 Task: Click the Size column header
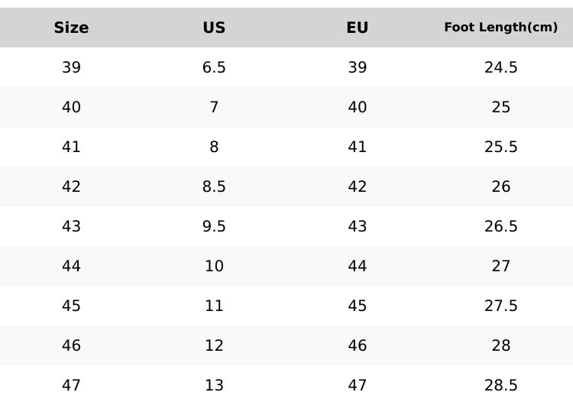[x=71, y=28]
